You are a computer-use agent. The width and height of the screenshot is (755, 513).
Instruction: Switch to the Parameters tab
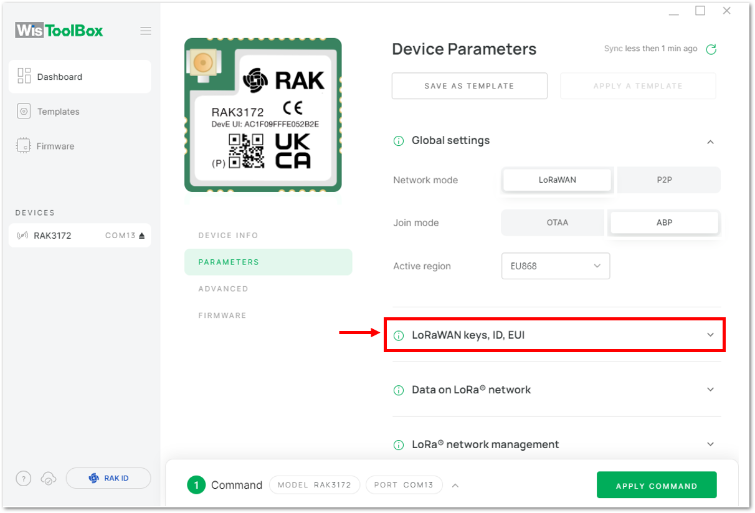(x=268, y=262)
